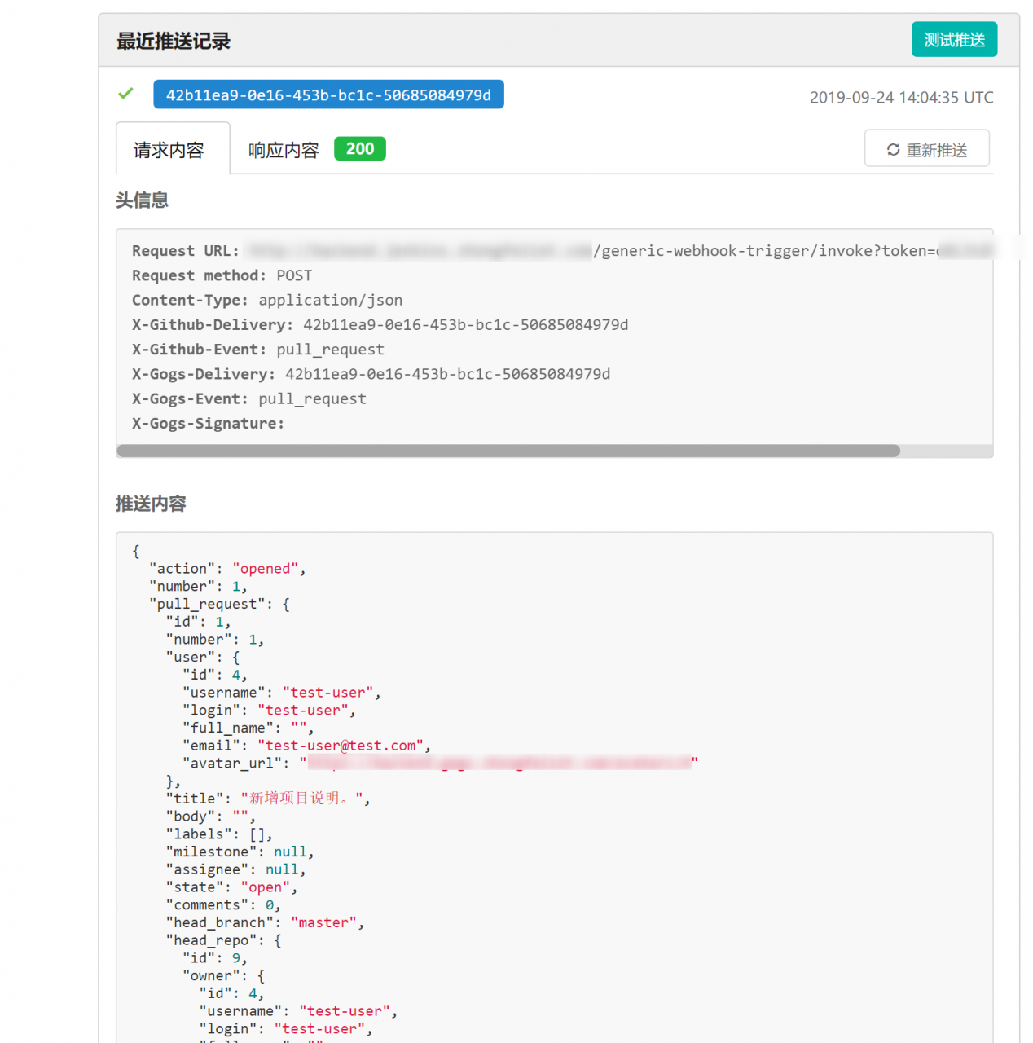Open delivery 42b11ea9-0e16-453b-bc1c-50685084979d link
The image size is (1033, 1043).
tap(328, 95)
